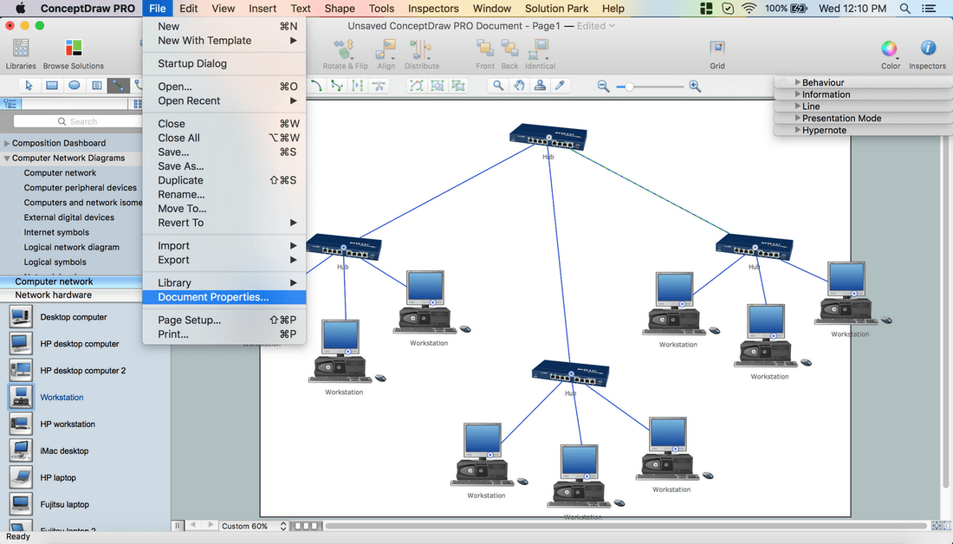Choose Document Properties from File menu
The image size is (953, 544).
tap(213, 297)
